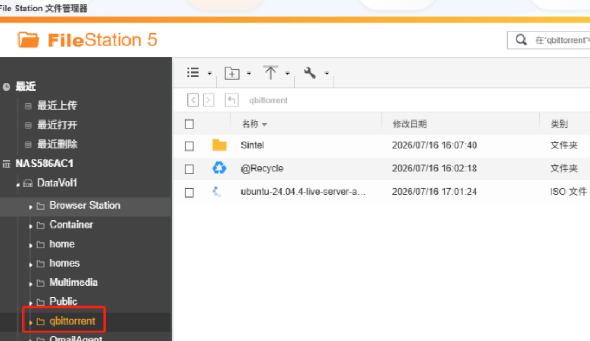Expand the homes folder tree arrow

pos(31,264)
